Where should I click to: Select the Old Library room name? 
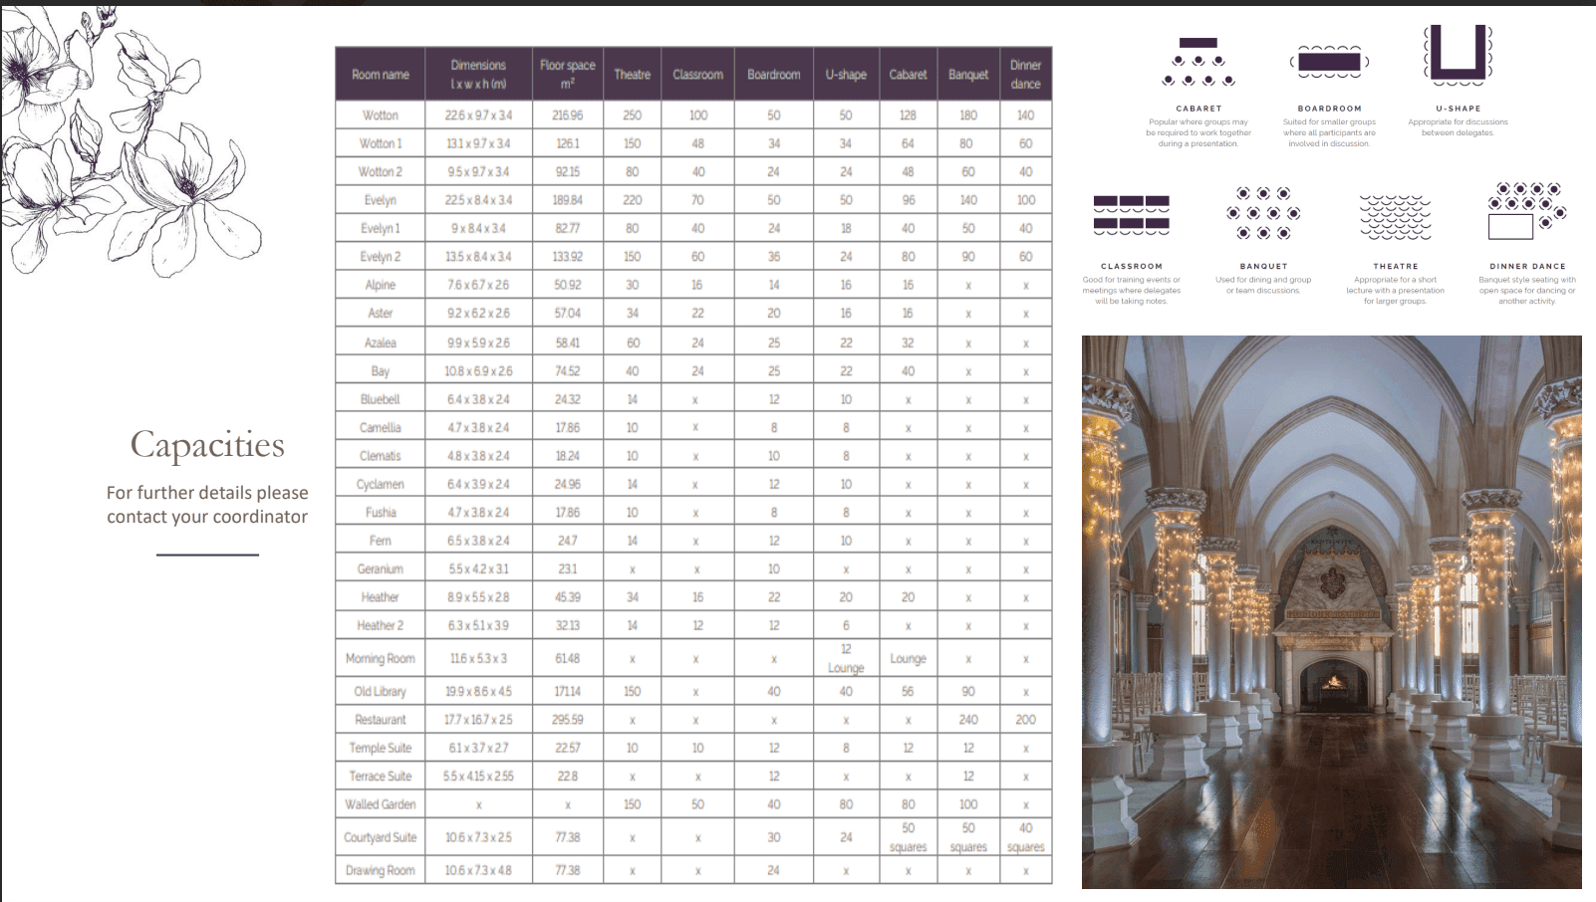381,691
